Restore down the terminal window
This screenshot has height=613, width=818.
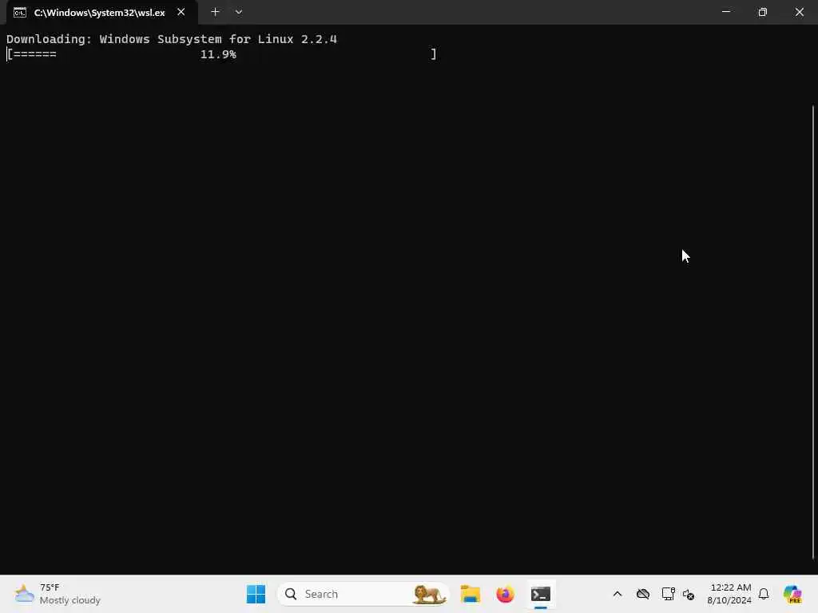click(763, 12)
